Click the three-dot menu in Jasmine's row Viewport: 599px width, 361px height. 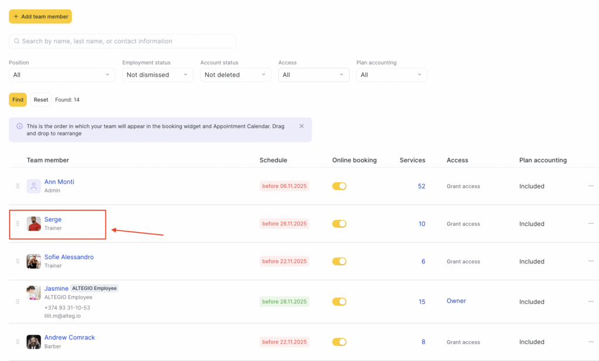point(591,301)
